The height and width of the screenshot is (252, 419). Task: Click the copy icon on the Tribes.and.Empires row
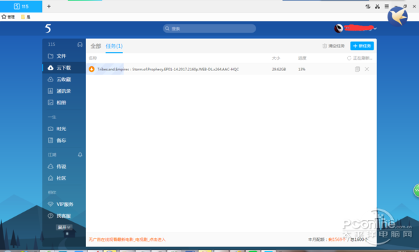(357, 69)
